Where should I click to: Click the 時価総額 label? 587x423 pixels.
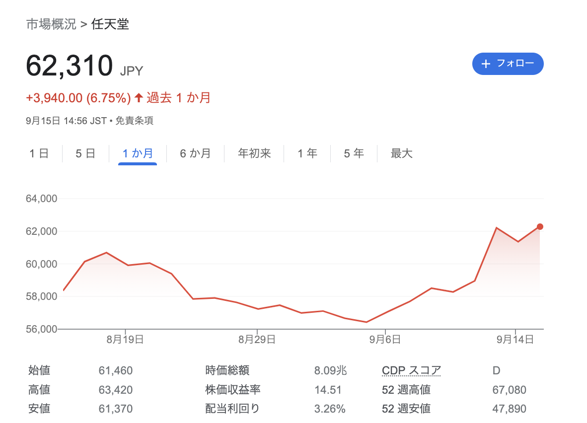point(227,370)
